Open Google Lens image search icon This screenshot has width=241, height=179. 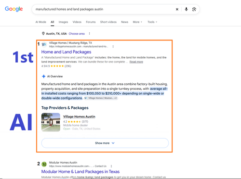(x=194, y=9)
